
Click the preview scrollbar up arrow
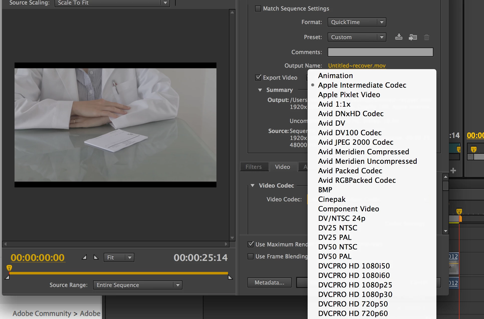(x=232, y=12)
